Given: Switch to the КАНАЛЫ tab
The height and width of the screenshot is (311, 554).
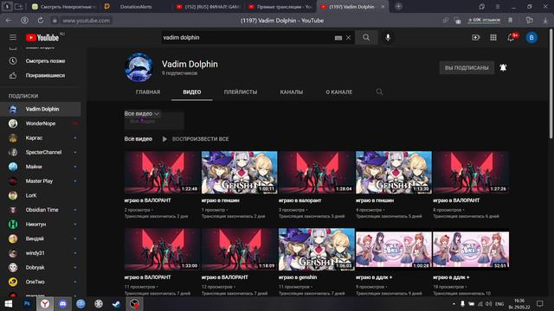Looking at the screenshot, I should pyautogui.click(x=292, y=92).
